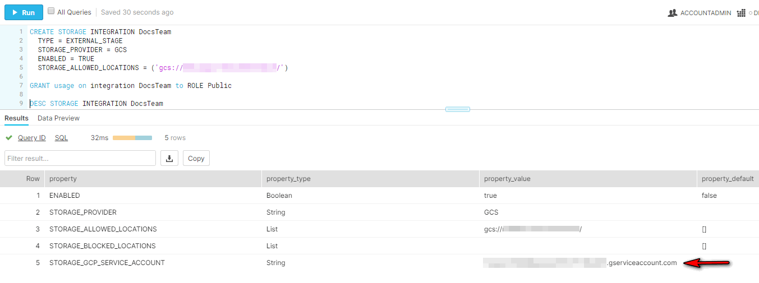
Task: Focus the Filter result input field
Action: pyautogui.click(x=80, y=158)
